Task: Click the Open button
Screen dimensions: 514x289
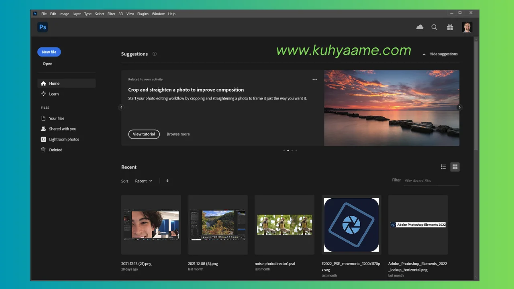Action: tap(48, 63)
